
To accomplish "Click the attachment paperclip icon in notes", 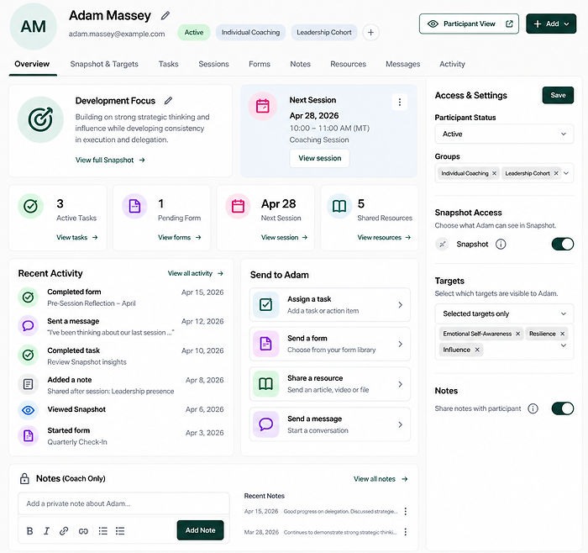I will (x=64, y=531).
